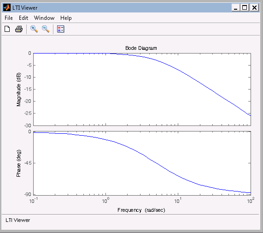Viewport: 263px width, 233px height.
Task: Click the Bode Diagram title
Action: coord(141,48)
